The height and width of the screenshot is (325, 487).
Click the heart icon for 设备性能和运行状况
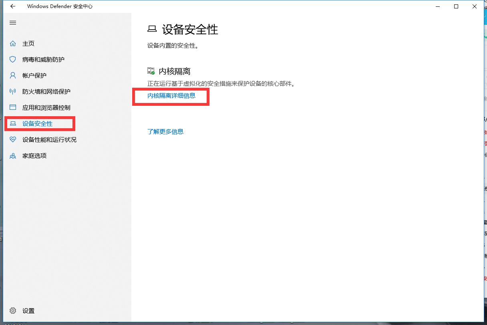[13, 139]
